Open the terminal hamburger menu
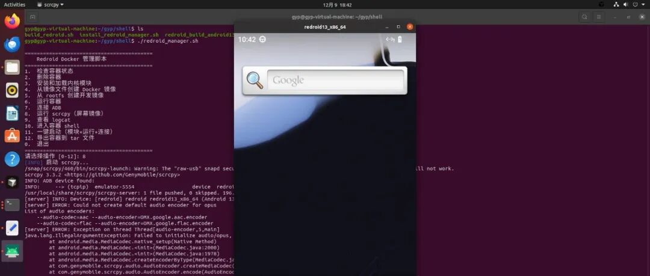This screenshot has height=276, width=650. point(599,17)
